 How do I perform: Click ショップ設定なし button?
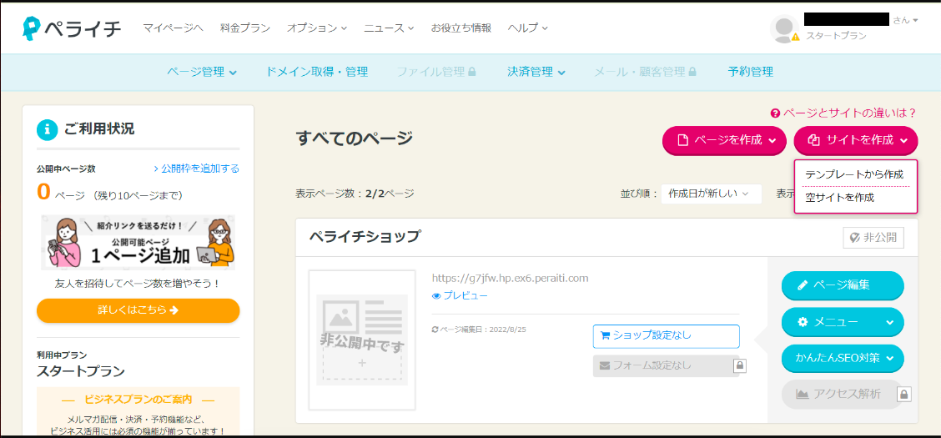(667, 336)
